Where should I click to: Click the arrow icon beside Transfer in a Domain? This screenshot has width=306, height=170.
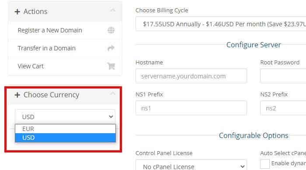pyautogui.click(x=111, y=48)
